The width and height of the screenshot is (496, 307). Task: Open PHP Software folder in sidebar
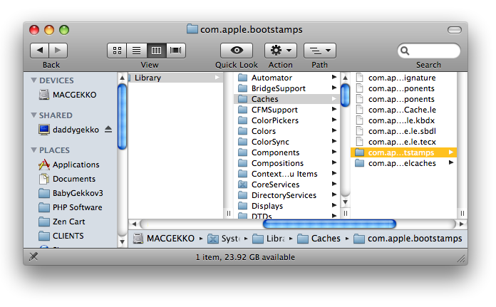pos(71,207)
